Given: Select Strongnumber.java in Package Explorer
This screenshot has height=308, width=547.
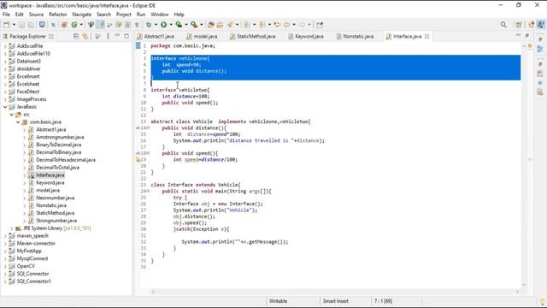Looking at the screenshot, I should (56, 221).
